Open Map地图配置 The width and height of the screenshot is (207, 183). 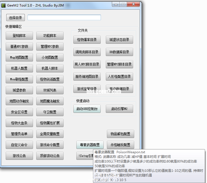[19, 57]
